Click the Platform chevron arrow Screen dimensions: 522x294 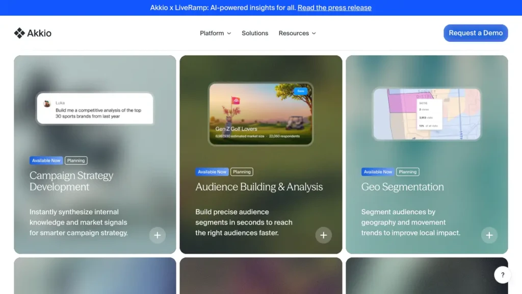(x=229, y=33)
